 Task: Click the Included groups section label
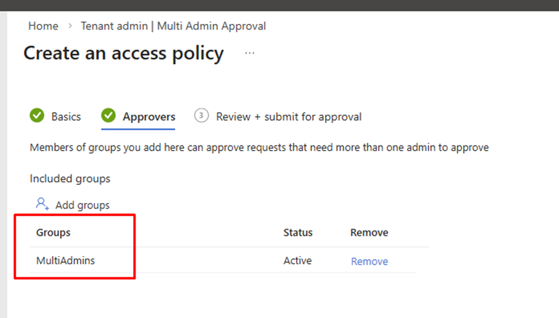coord(70,178)
